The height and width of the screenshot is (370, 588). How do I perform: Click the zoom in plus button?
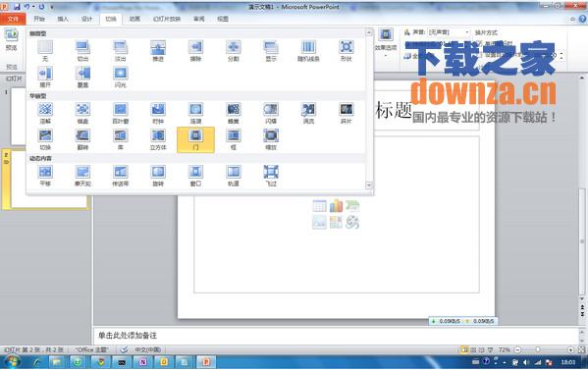click(570, 349)
